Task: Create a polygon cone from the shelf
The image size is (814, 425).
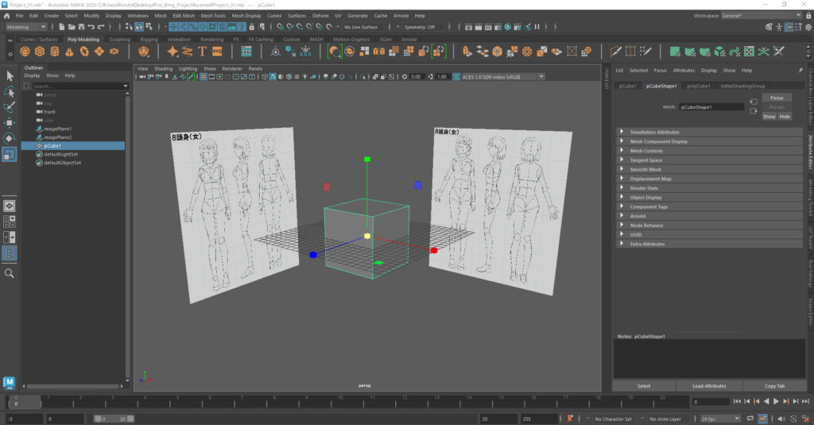Action: pos(70,52)
